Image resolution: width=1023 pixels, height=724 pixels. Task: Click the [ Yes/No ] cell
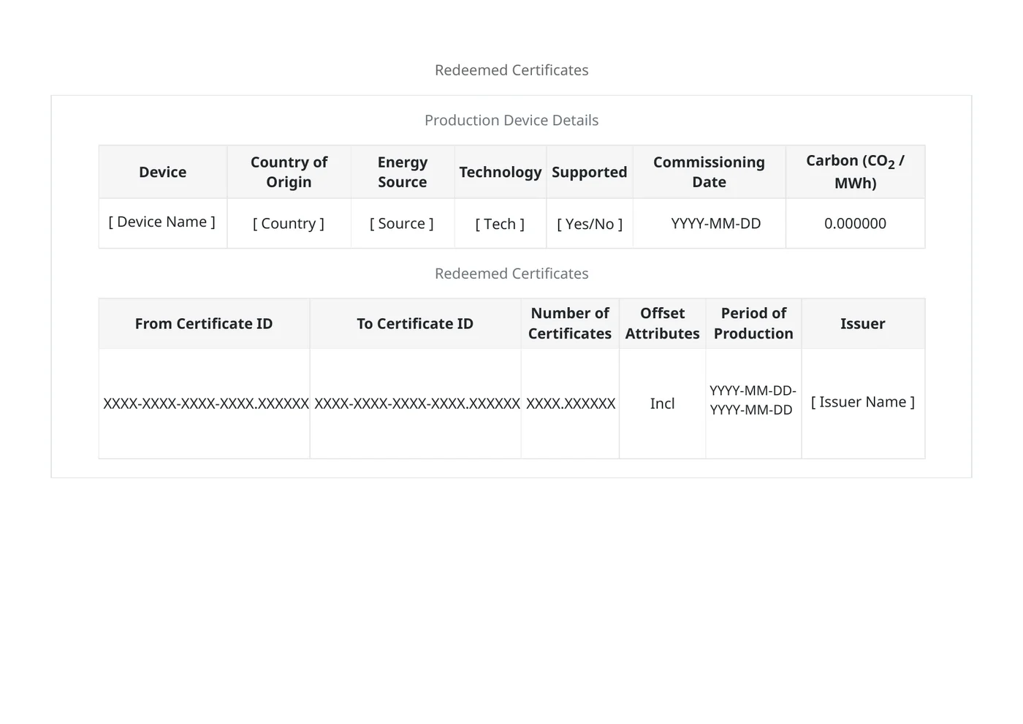click(x=590, y=224)
